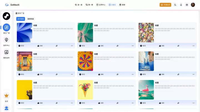Expand more menu on flamingo float card
Viewport: 200px width, 112px height.
[x=193, y=103]
